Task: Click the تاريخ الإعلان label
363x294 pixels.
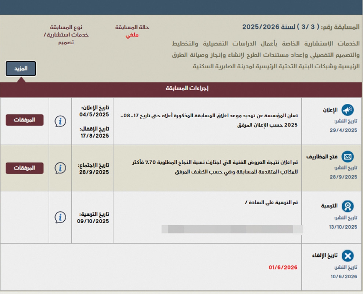Action: (x=96, y=108)
